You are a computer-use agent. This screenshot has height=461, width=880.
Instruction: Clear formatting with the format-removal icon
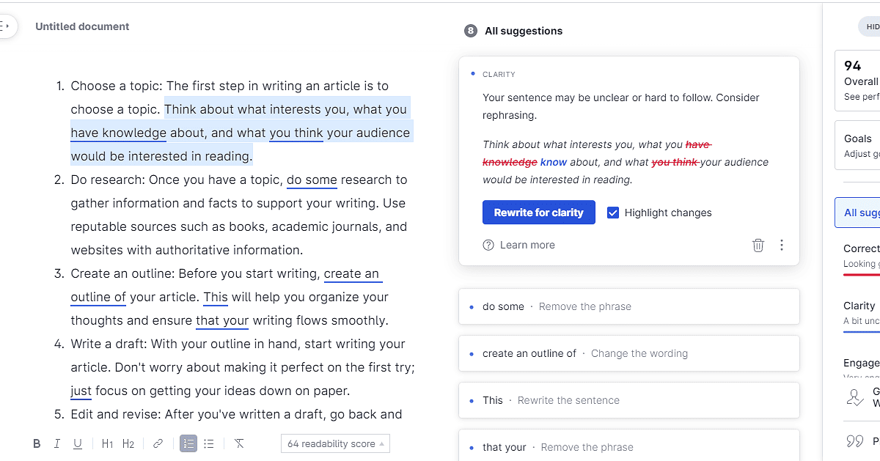(x=238, y=443)
